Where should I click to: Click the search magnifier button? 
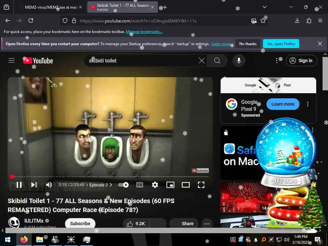tap(217, 61)
